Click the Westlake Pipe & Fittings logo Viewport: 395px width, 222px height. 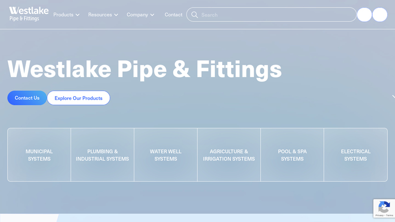point(29,14)
